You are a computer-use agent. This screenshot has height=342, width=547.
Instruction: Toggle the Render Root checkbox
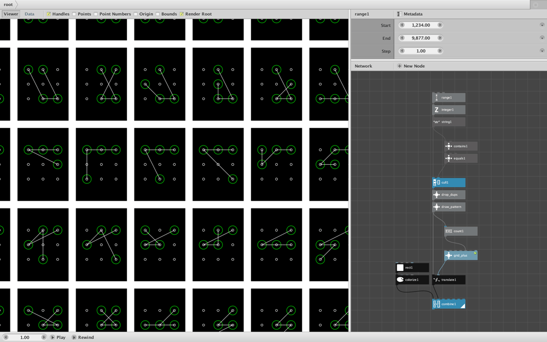(182, 14)
